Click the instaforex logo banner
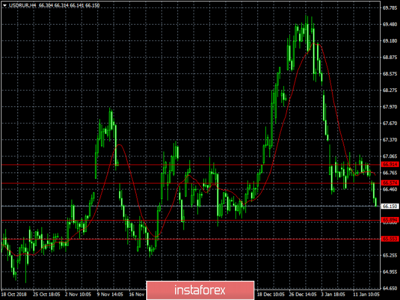The height and width of the screenshot is (300, 400). (200, 290)
